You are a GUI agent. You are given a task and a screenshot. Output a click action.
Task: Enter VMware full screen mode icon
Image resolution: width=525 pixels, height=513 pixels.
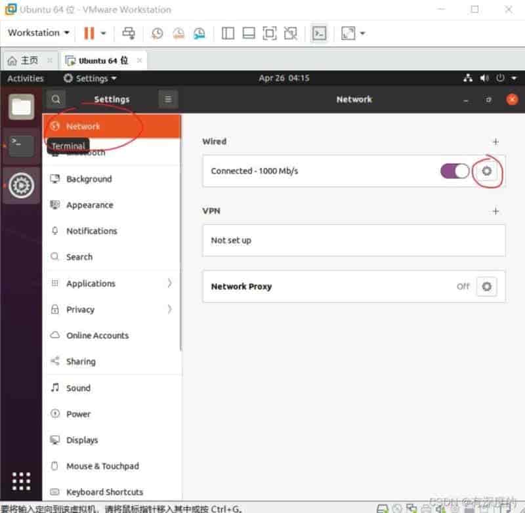[270, 33]
